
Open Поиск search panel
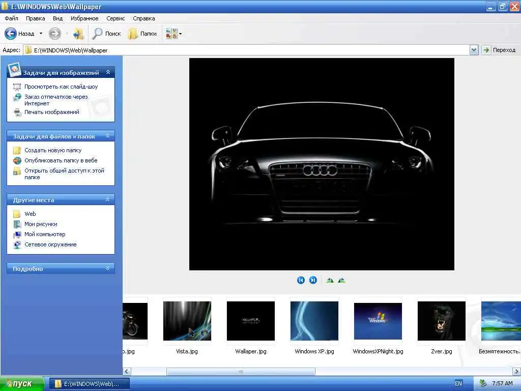tap(107, 34)
